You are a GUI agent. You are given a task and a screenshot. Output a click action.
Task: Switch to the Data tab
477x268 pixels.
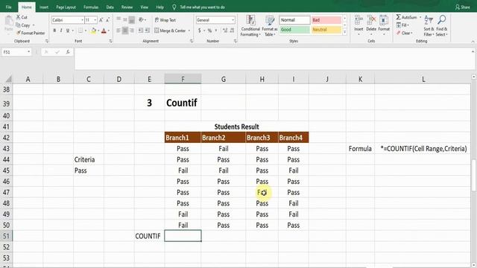coord(110,7)
